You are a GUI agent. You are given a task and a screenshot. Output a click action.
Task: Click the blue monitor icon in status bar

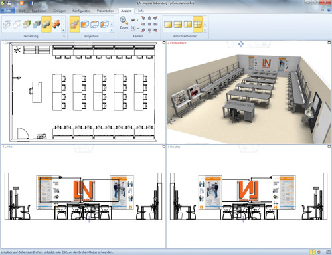pos(328,252)
